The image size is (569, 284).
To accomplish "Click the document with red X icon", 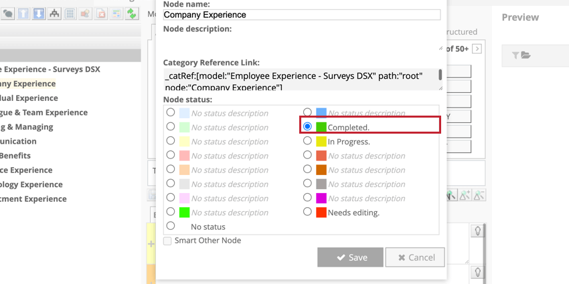I will (100, 14).
